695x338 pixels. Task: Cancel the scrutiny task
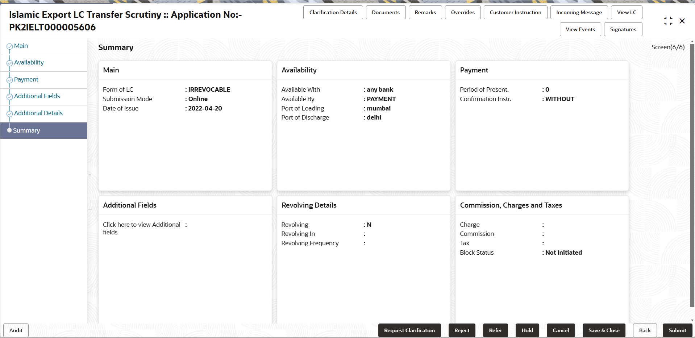[x=561, y=330]
